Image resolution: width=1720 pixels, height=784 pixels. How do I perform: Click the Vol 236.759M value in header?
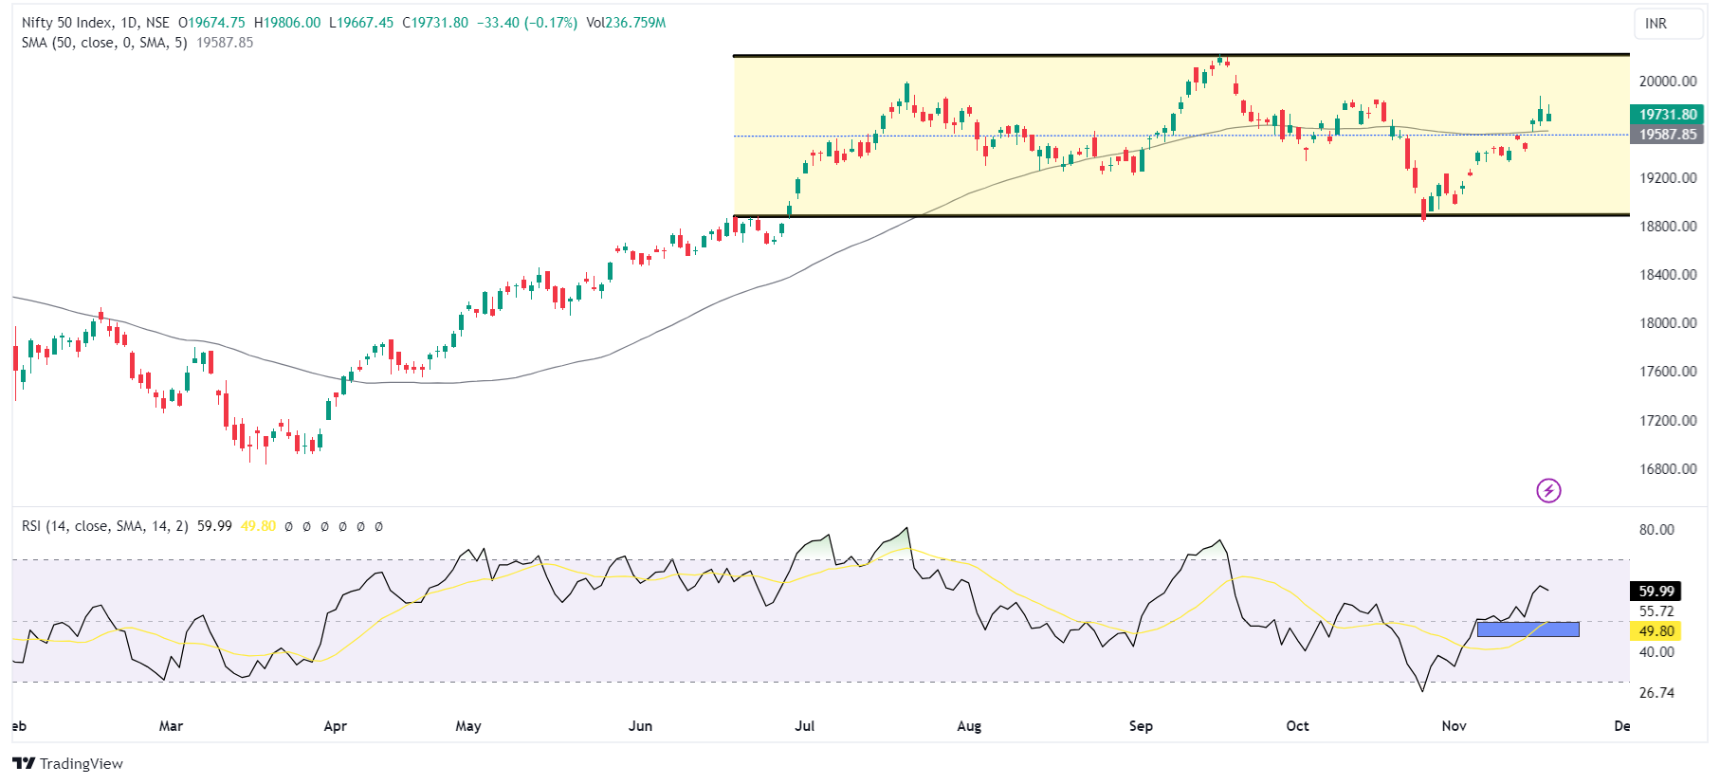(x=626, y=23)
